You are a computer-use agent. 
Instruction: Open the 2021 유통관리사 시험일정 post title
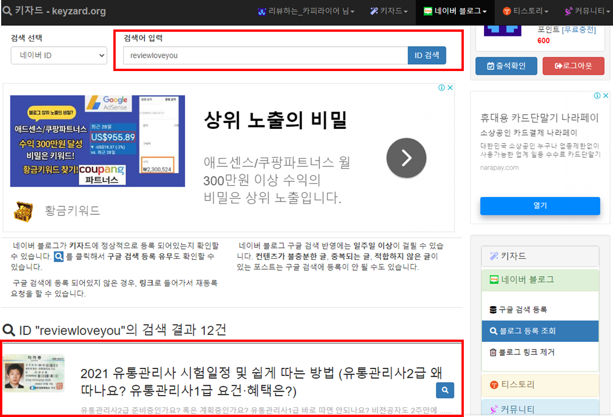[x=261, y=382]
